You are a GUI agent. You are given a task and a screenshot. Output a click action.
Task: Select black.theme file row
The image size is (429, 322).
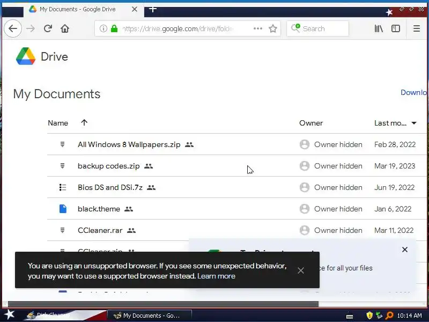tap(236, 209)
